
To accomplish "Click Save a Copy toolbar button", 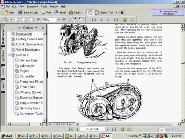I will [28, 13].
